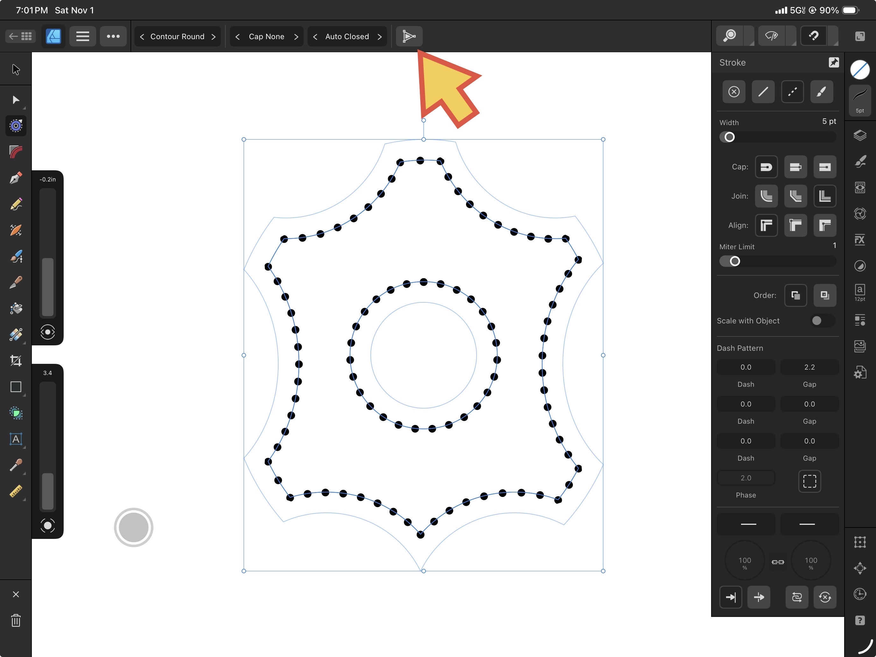The width and height of the screenshot is (876, 657).
Task: Toggle Scale with Object switch
Action: [822, 320]
